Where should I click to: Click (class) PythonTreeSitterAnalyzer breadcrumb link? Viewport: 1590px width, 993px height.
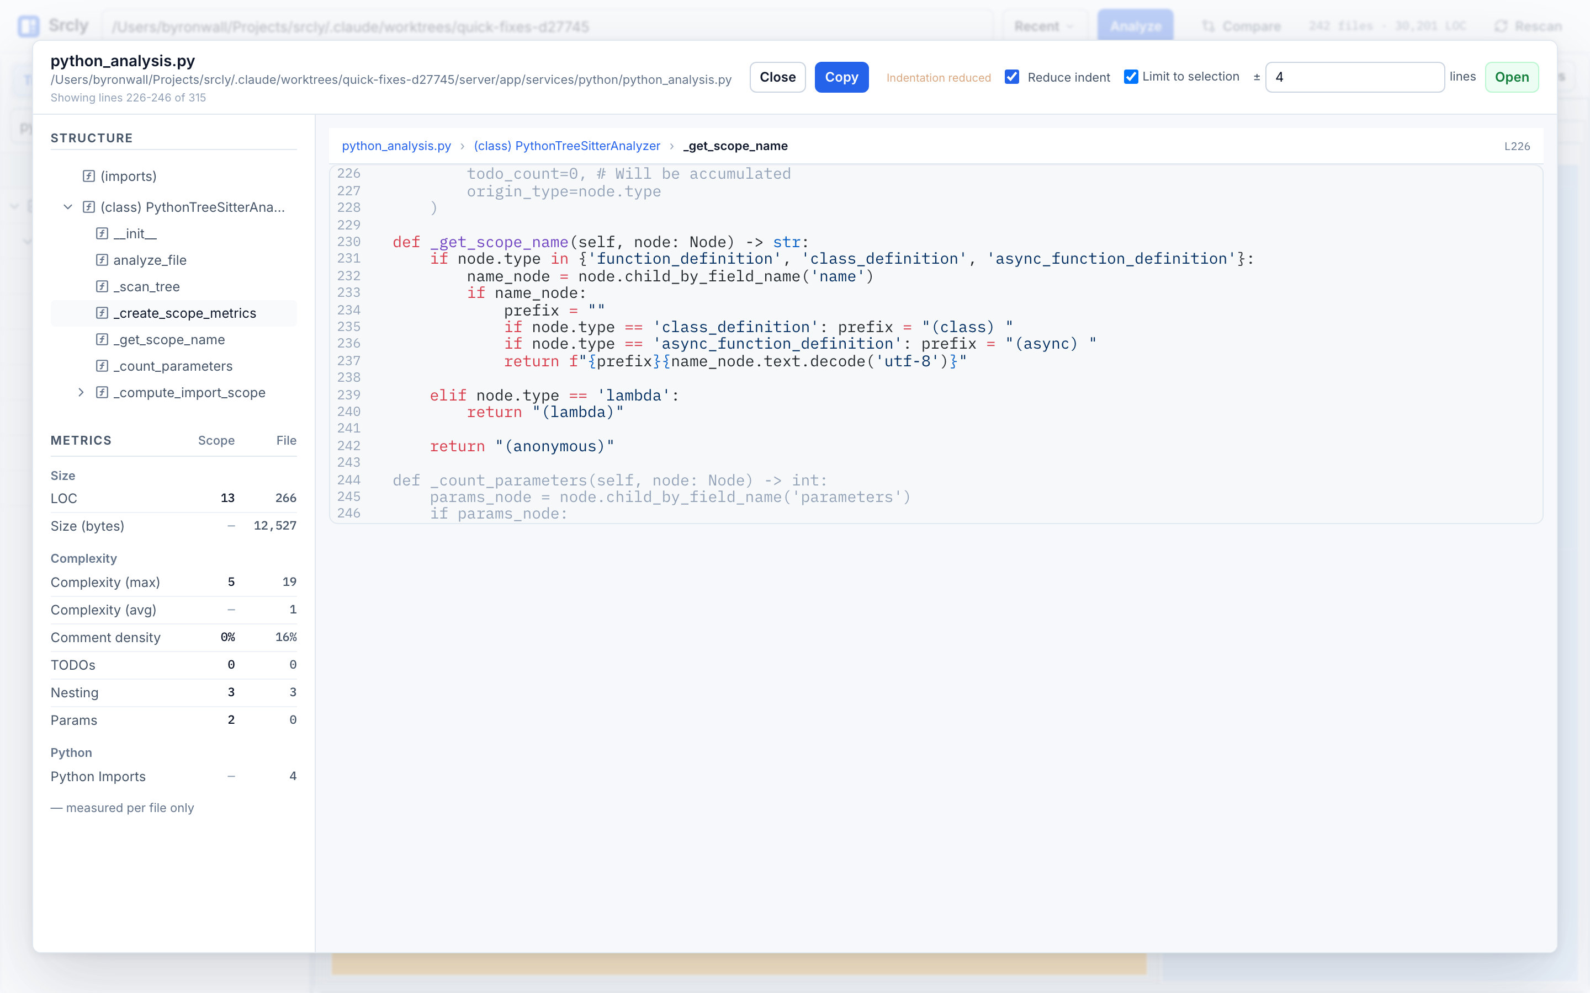point(567,146)
